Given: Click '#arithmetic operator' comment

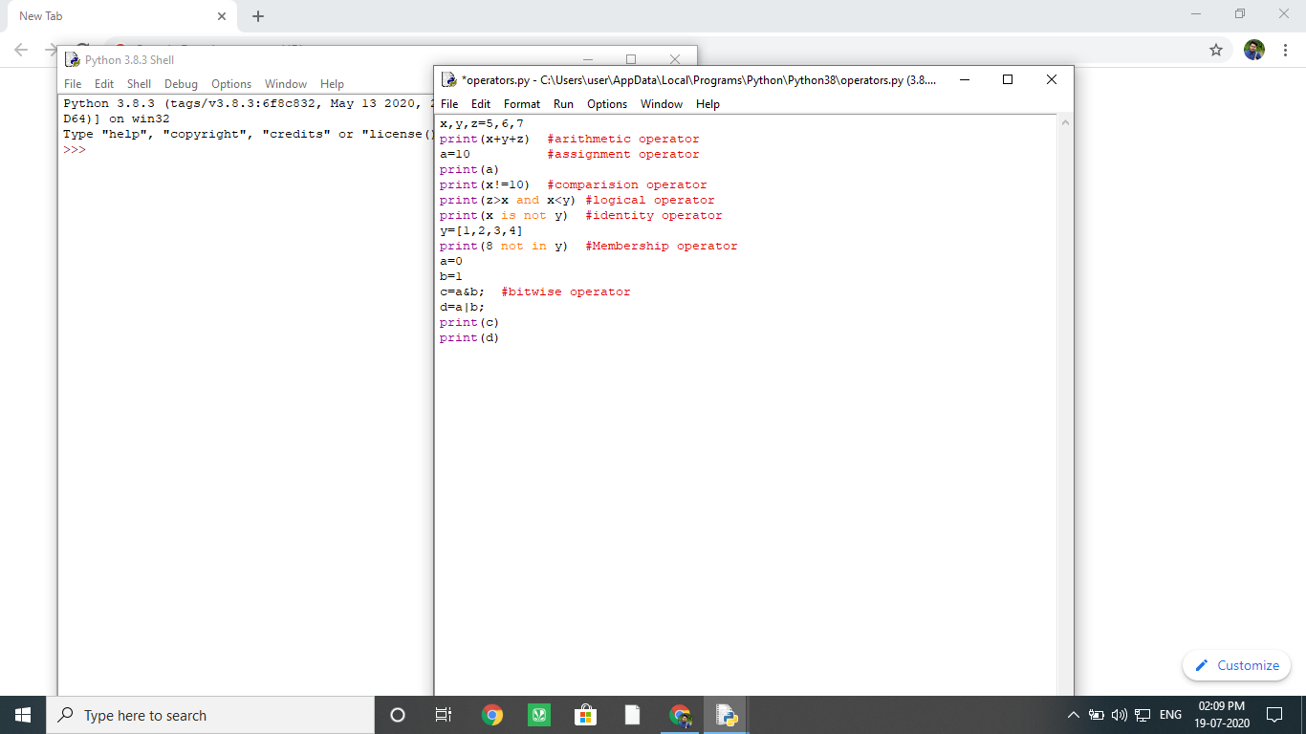Looking at the screenshot, I should point(623,139).
